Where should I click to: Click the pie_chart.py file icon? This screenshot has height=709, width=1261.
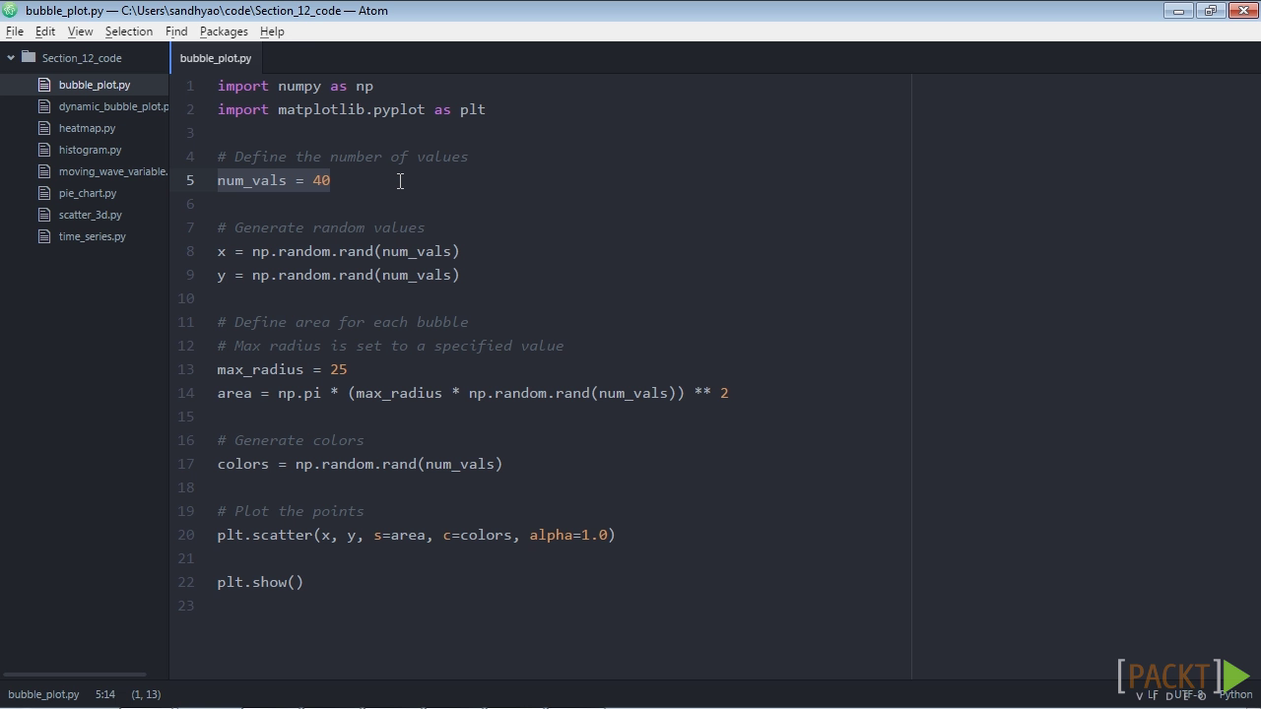point(44,193)
